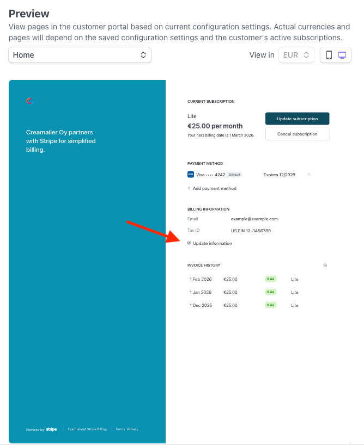This screenshot has height=445, width=364.
Task: Open the 1 Feb 2026 invoice row
Action: (x=258, y=279)
